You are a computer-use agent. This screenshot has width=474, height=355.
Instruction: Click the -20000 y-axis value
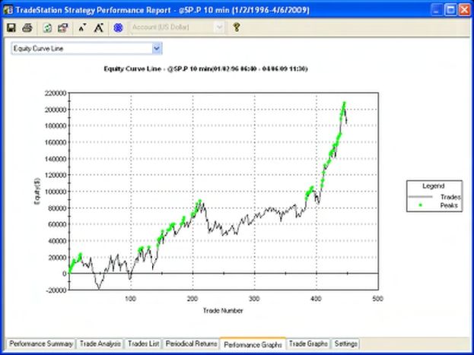(x=56, y=290)
